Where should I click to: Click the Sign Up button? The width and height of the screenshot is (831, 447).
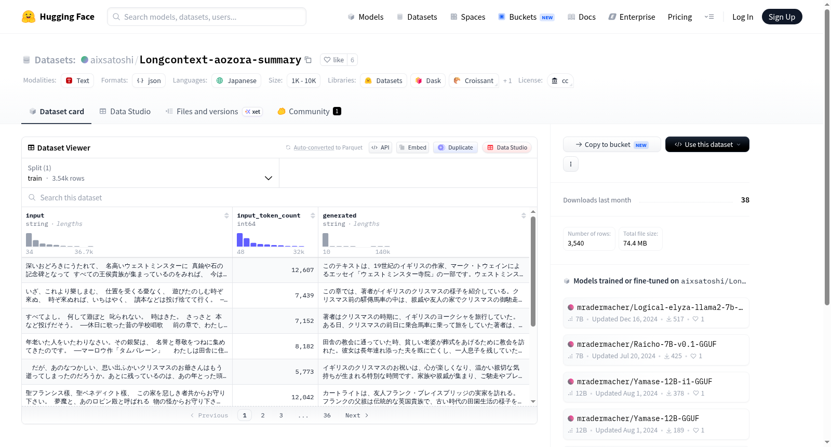(782, 17)
